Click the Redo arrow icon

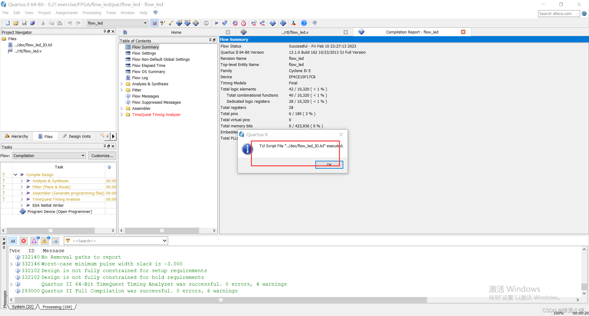point(78,23)
